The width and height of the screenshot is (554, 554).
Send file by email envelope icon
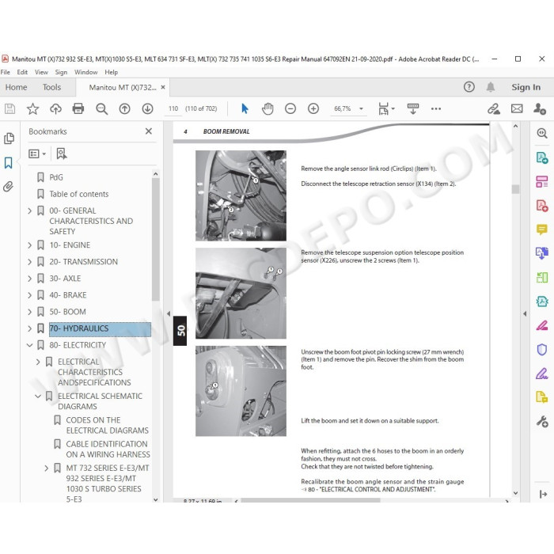click(x=517, y=109)
